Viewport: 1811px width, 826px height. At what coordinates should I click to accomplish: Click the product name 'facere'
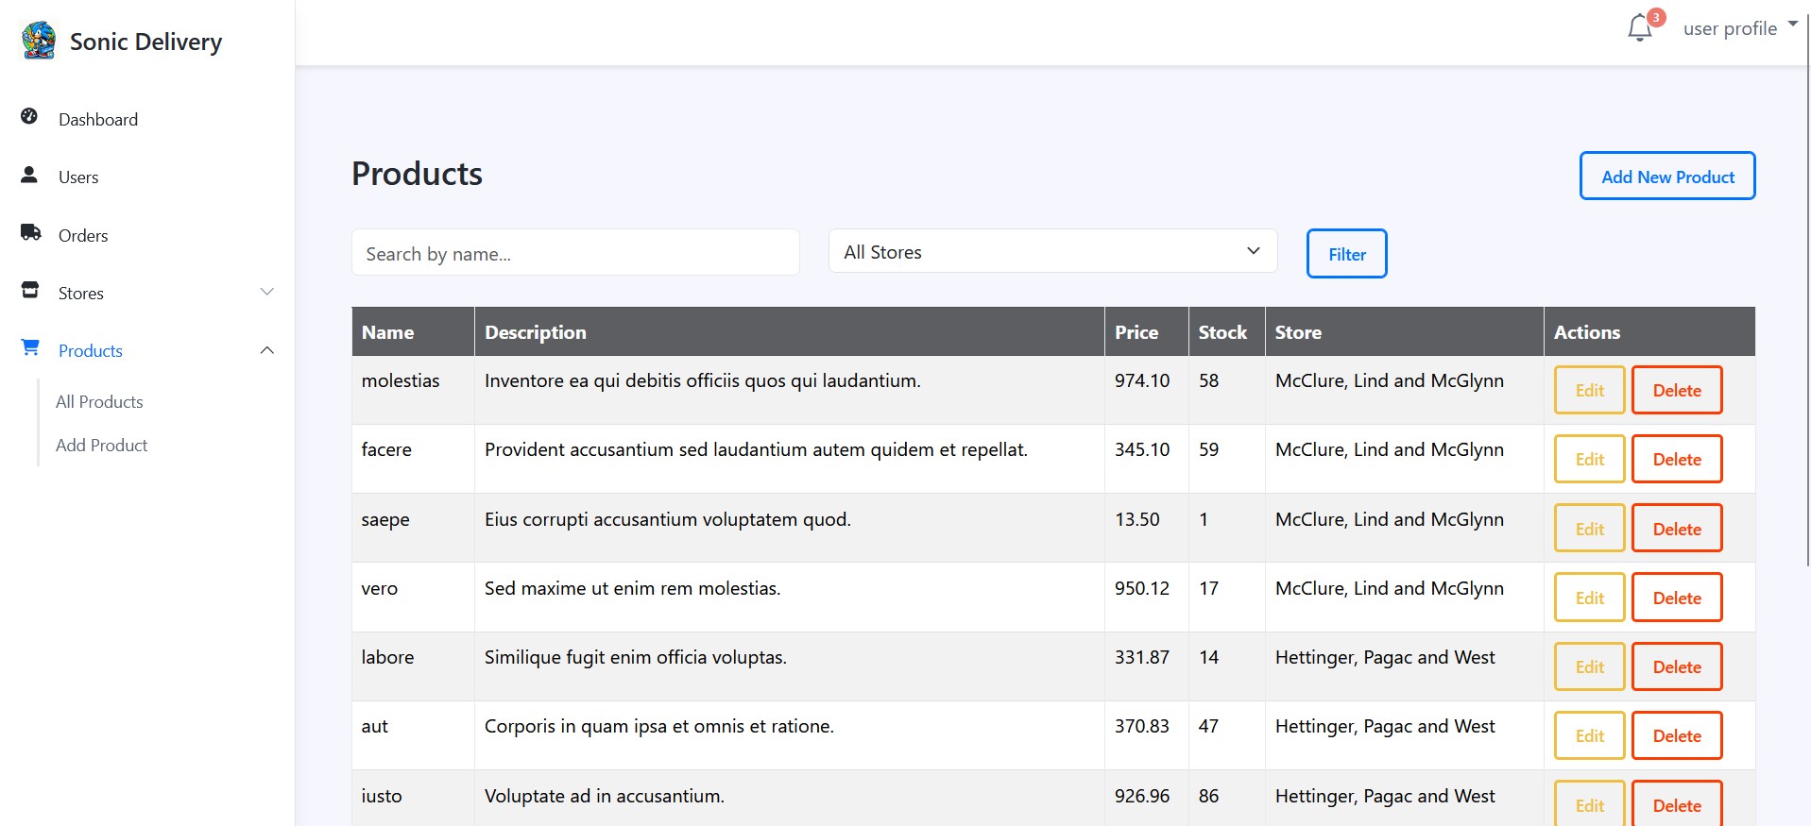point(386,449)
